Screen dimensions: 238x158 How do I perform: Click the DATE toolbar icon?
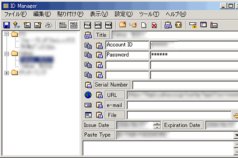click(x=98, y=25)
